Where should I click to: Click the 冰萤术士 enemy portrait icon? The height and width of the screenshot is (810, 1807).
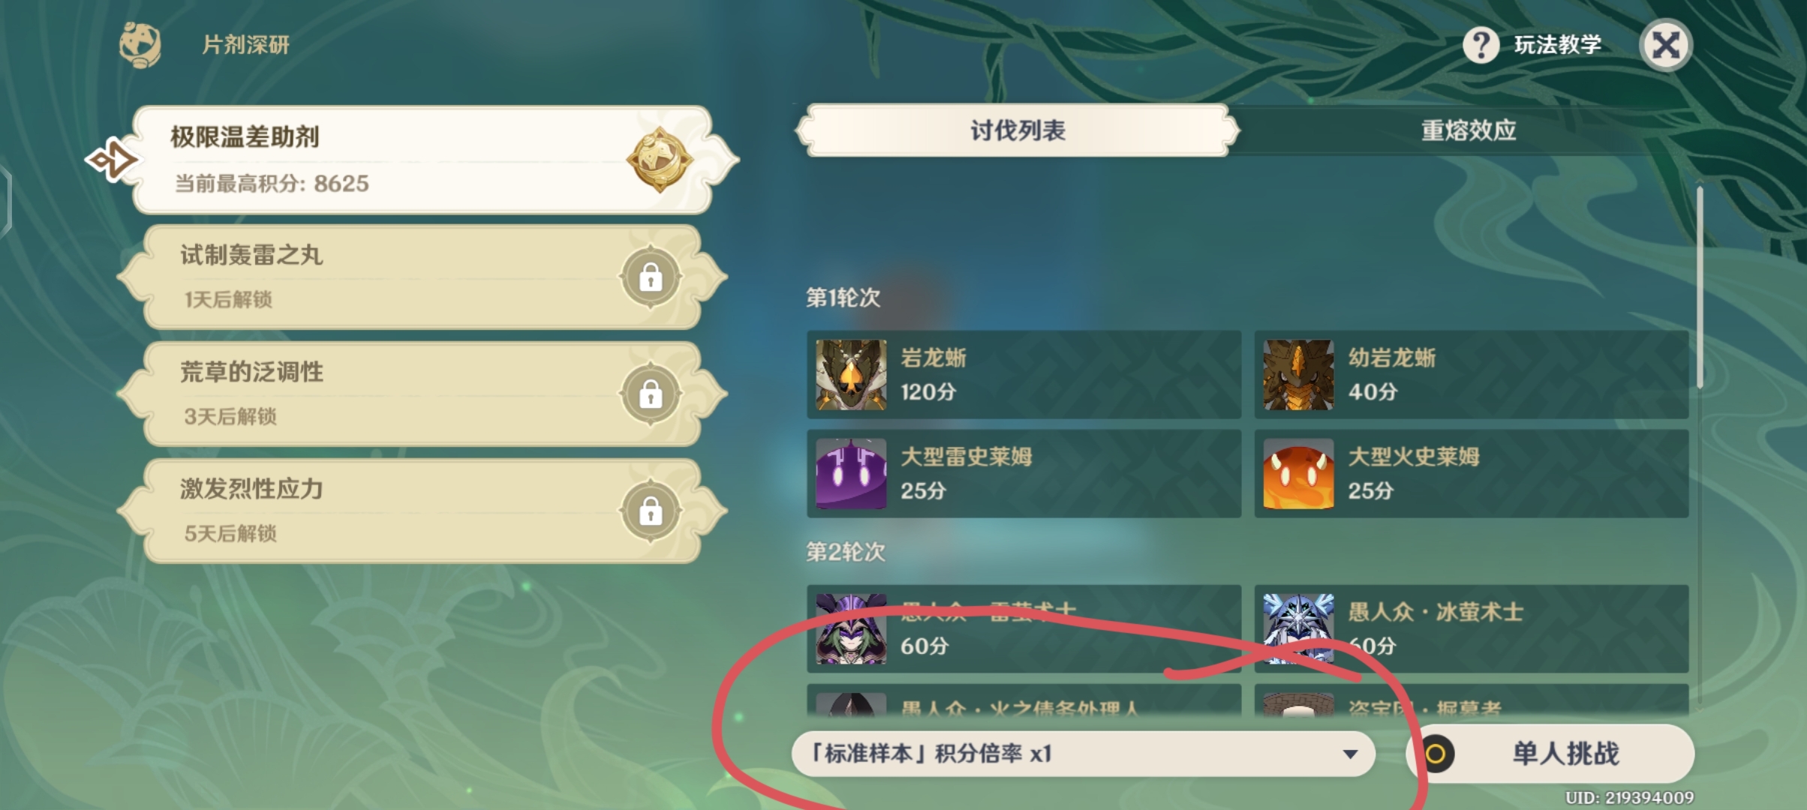click(1298, 628)
